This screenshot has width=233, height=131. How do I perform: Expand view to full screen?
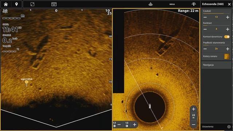pos(32,4)
